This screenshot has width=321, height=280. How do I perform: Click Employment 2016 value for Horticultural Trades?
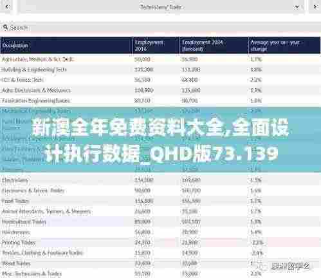[142, 222]
